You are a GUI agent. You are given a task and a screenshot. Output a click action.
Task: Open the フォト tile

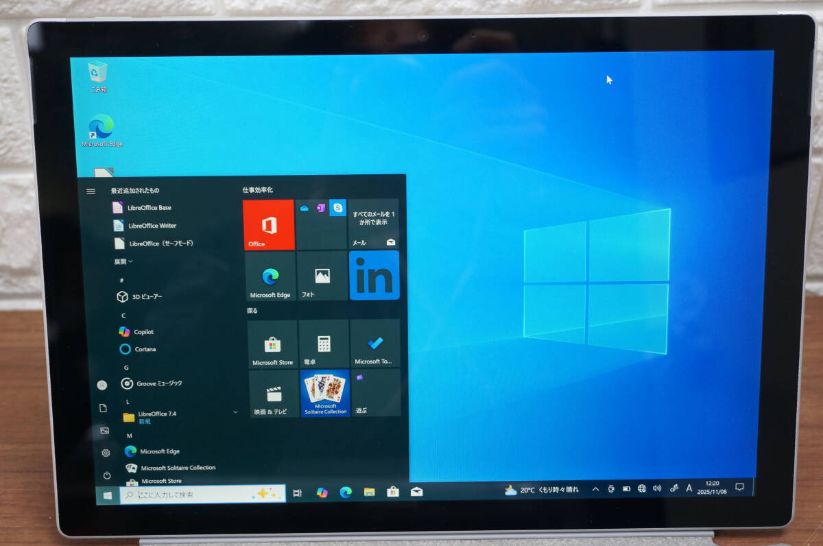tap(322, 275)
